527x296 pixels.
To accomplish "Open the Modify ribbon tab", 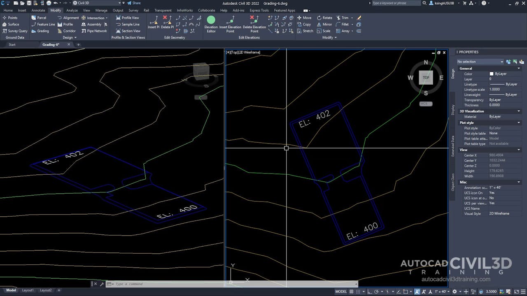I will click(x=56, y=10).
